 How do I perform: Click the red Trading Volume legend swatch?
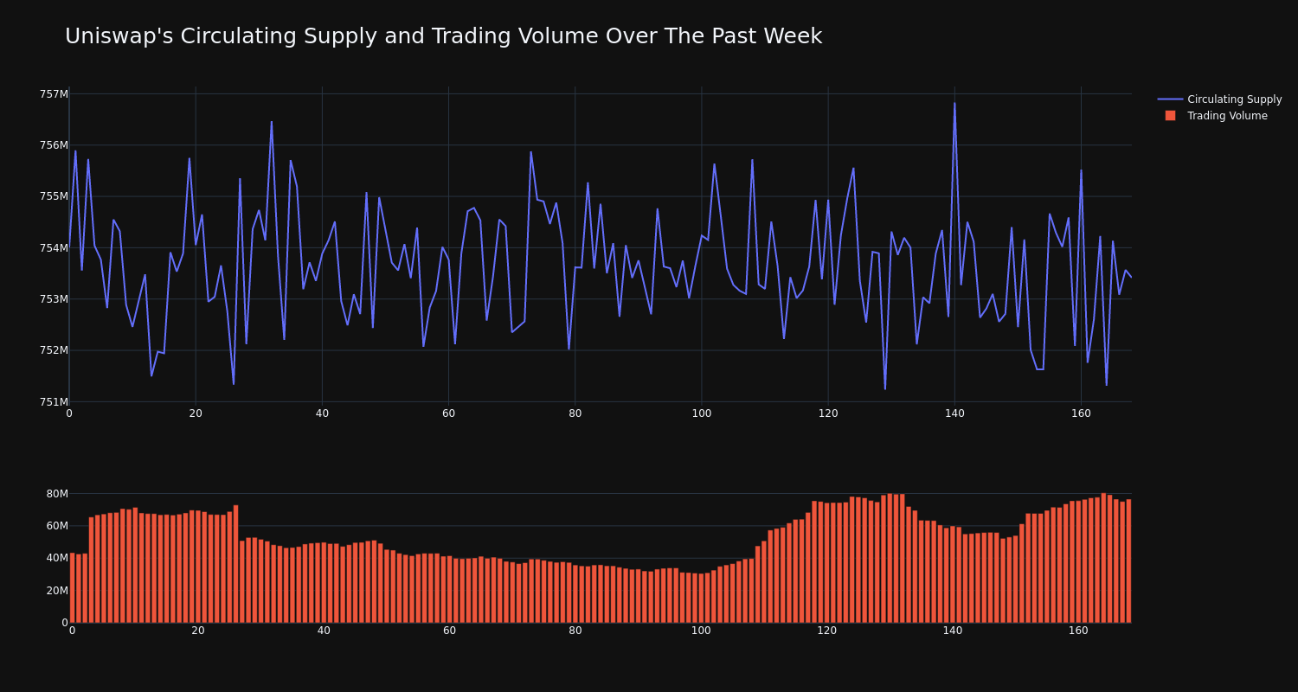tap(1170, 116)
